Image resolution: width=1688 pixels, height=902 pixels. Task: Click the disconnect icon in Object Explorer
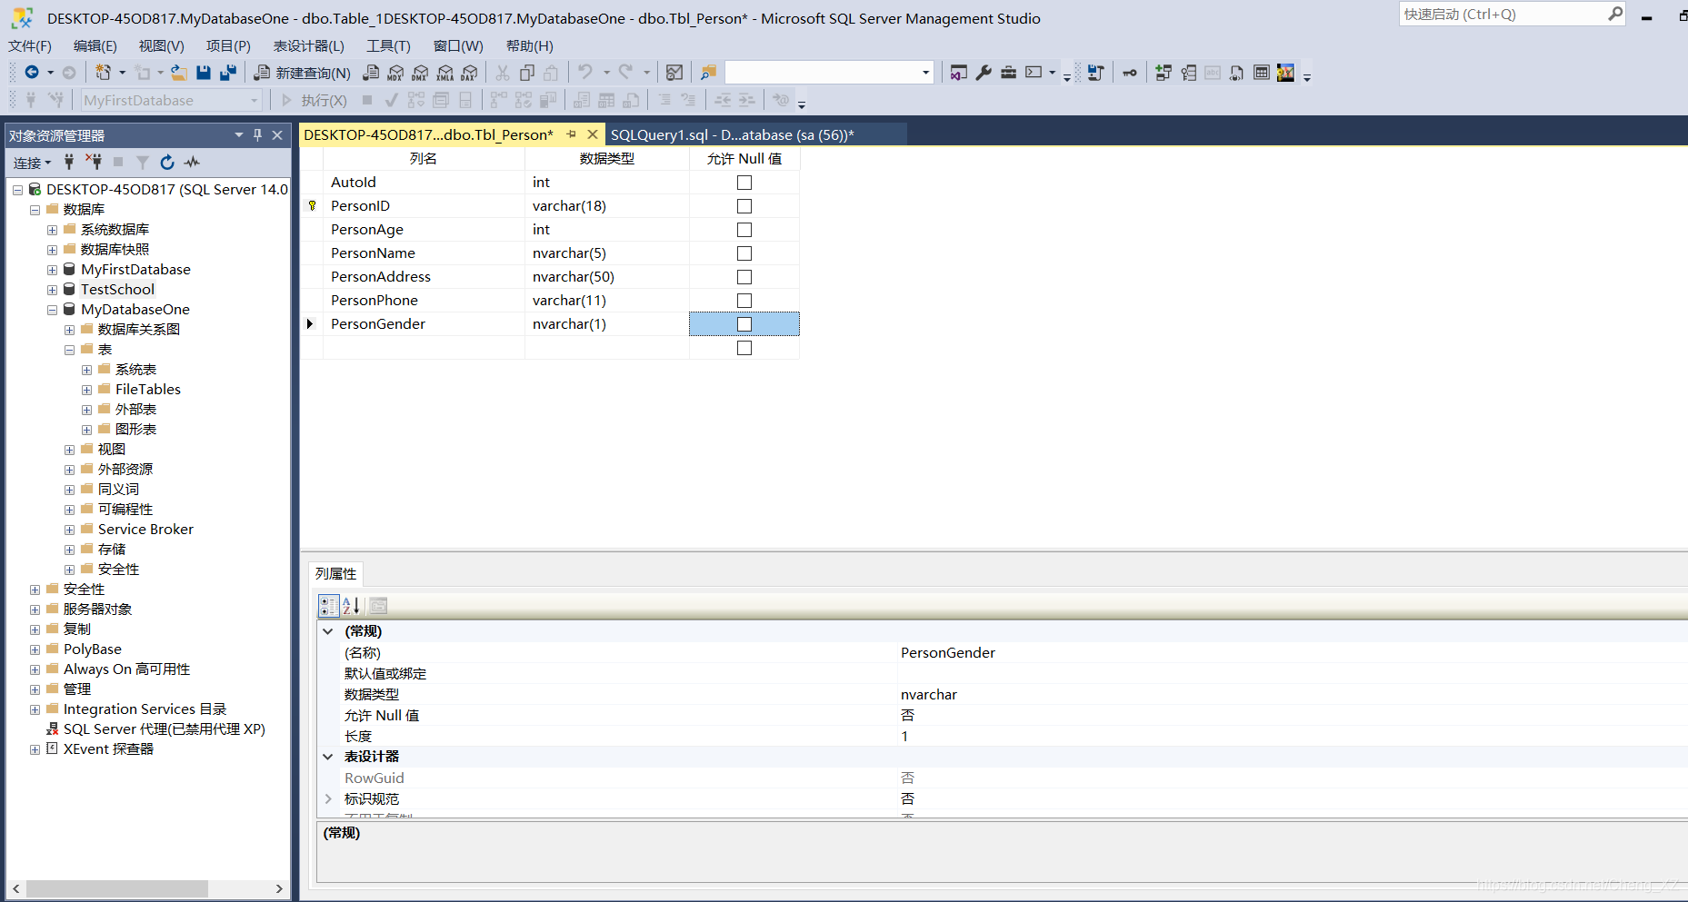[94, 162]
